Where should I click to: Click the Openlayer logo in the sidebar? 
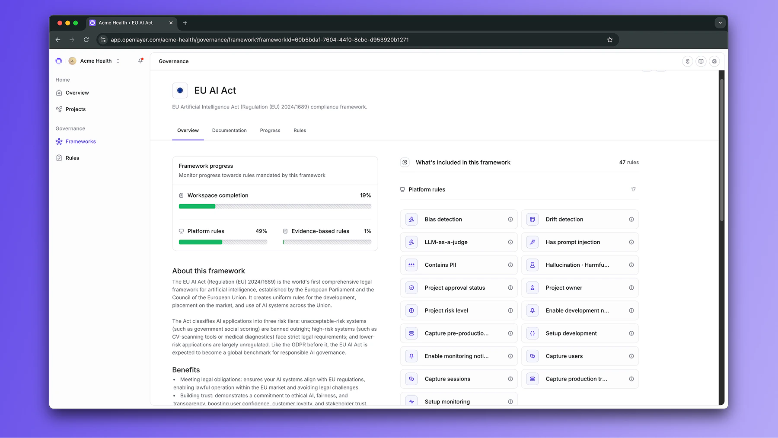tap(59, 61)
